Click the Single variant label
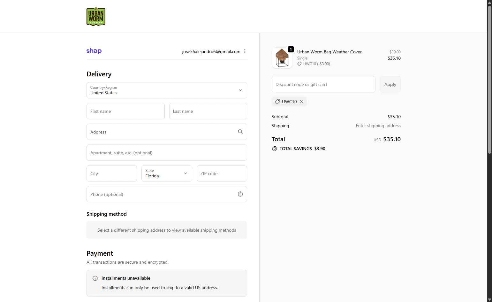 (x=302, y=58)
